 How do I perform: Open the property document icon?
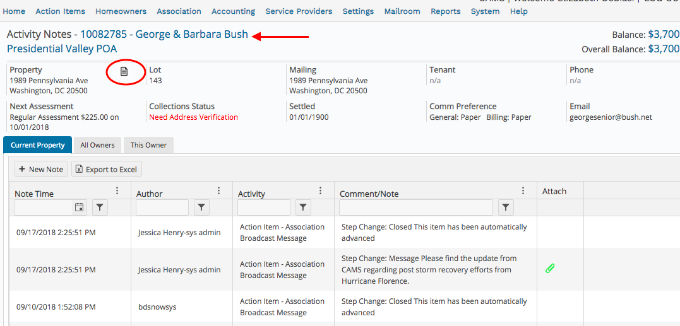[x=124, y=71]
